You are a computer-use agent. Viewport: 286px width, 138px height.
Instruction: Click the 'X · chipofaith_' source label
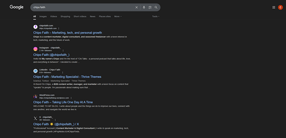coord(46,117)
